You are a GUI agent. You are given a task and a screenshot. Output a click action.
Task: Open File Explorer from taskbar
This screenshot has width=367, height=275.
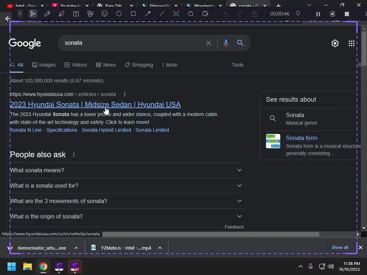[x=27, y=266]
